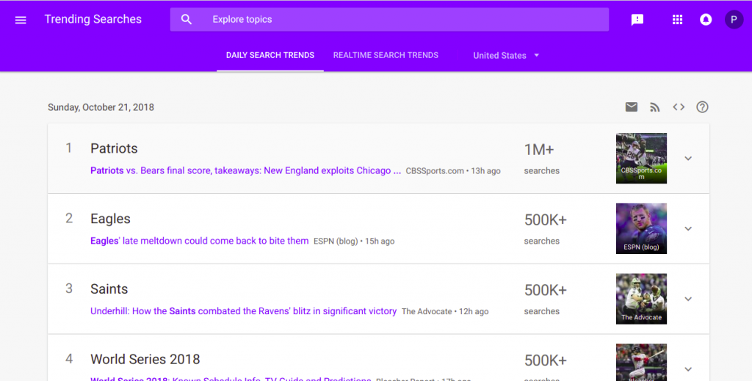Open the ESPN (blog) thumbnail image
Screen dimensions: 752x381
[x=641, y=228]
